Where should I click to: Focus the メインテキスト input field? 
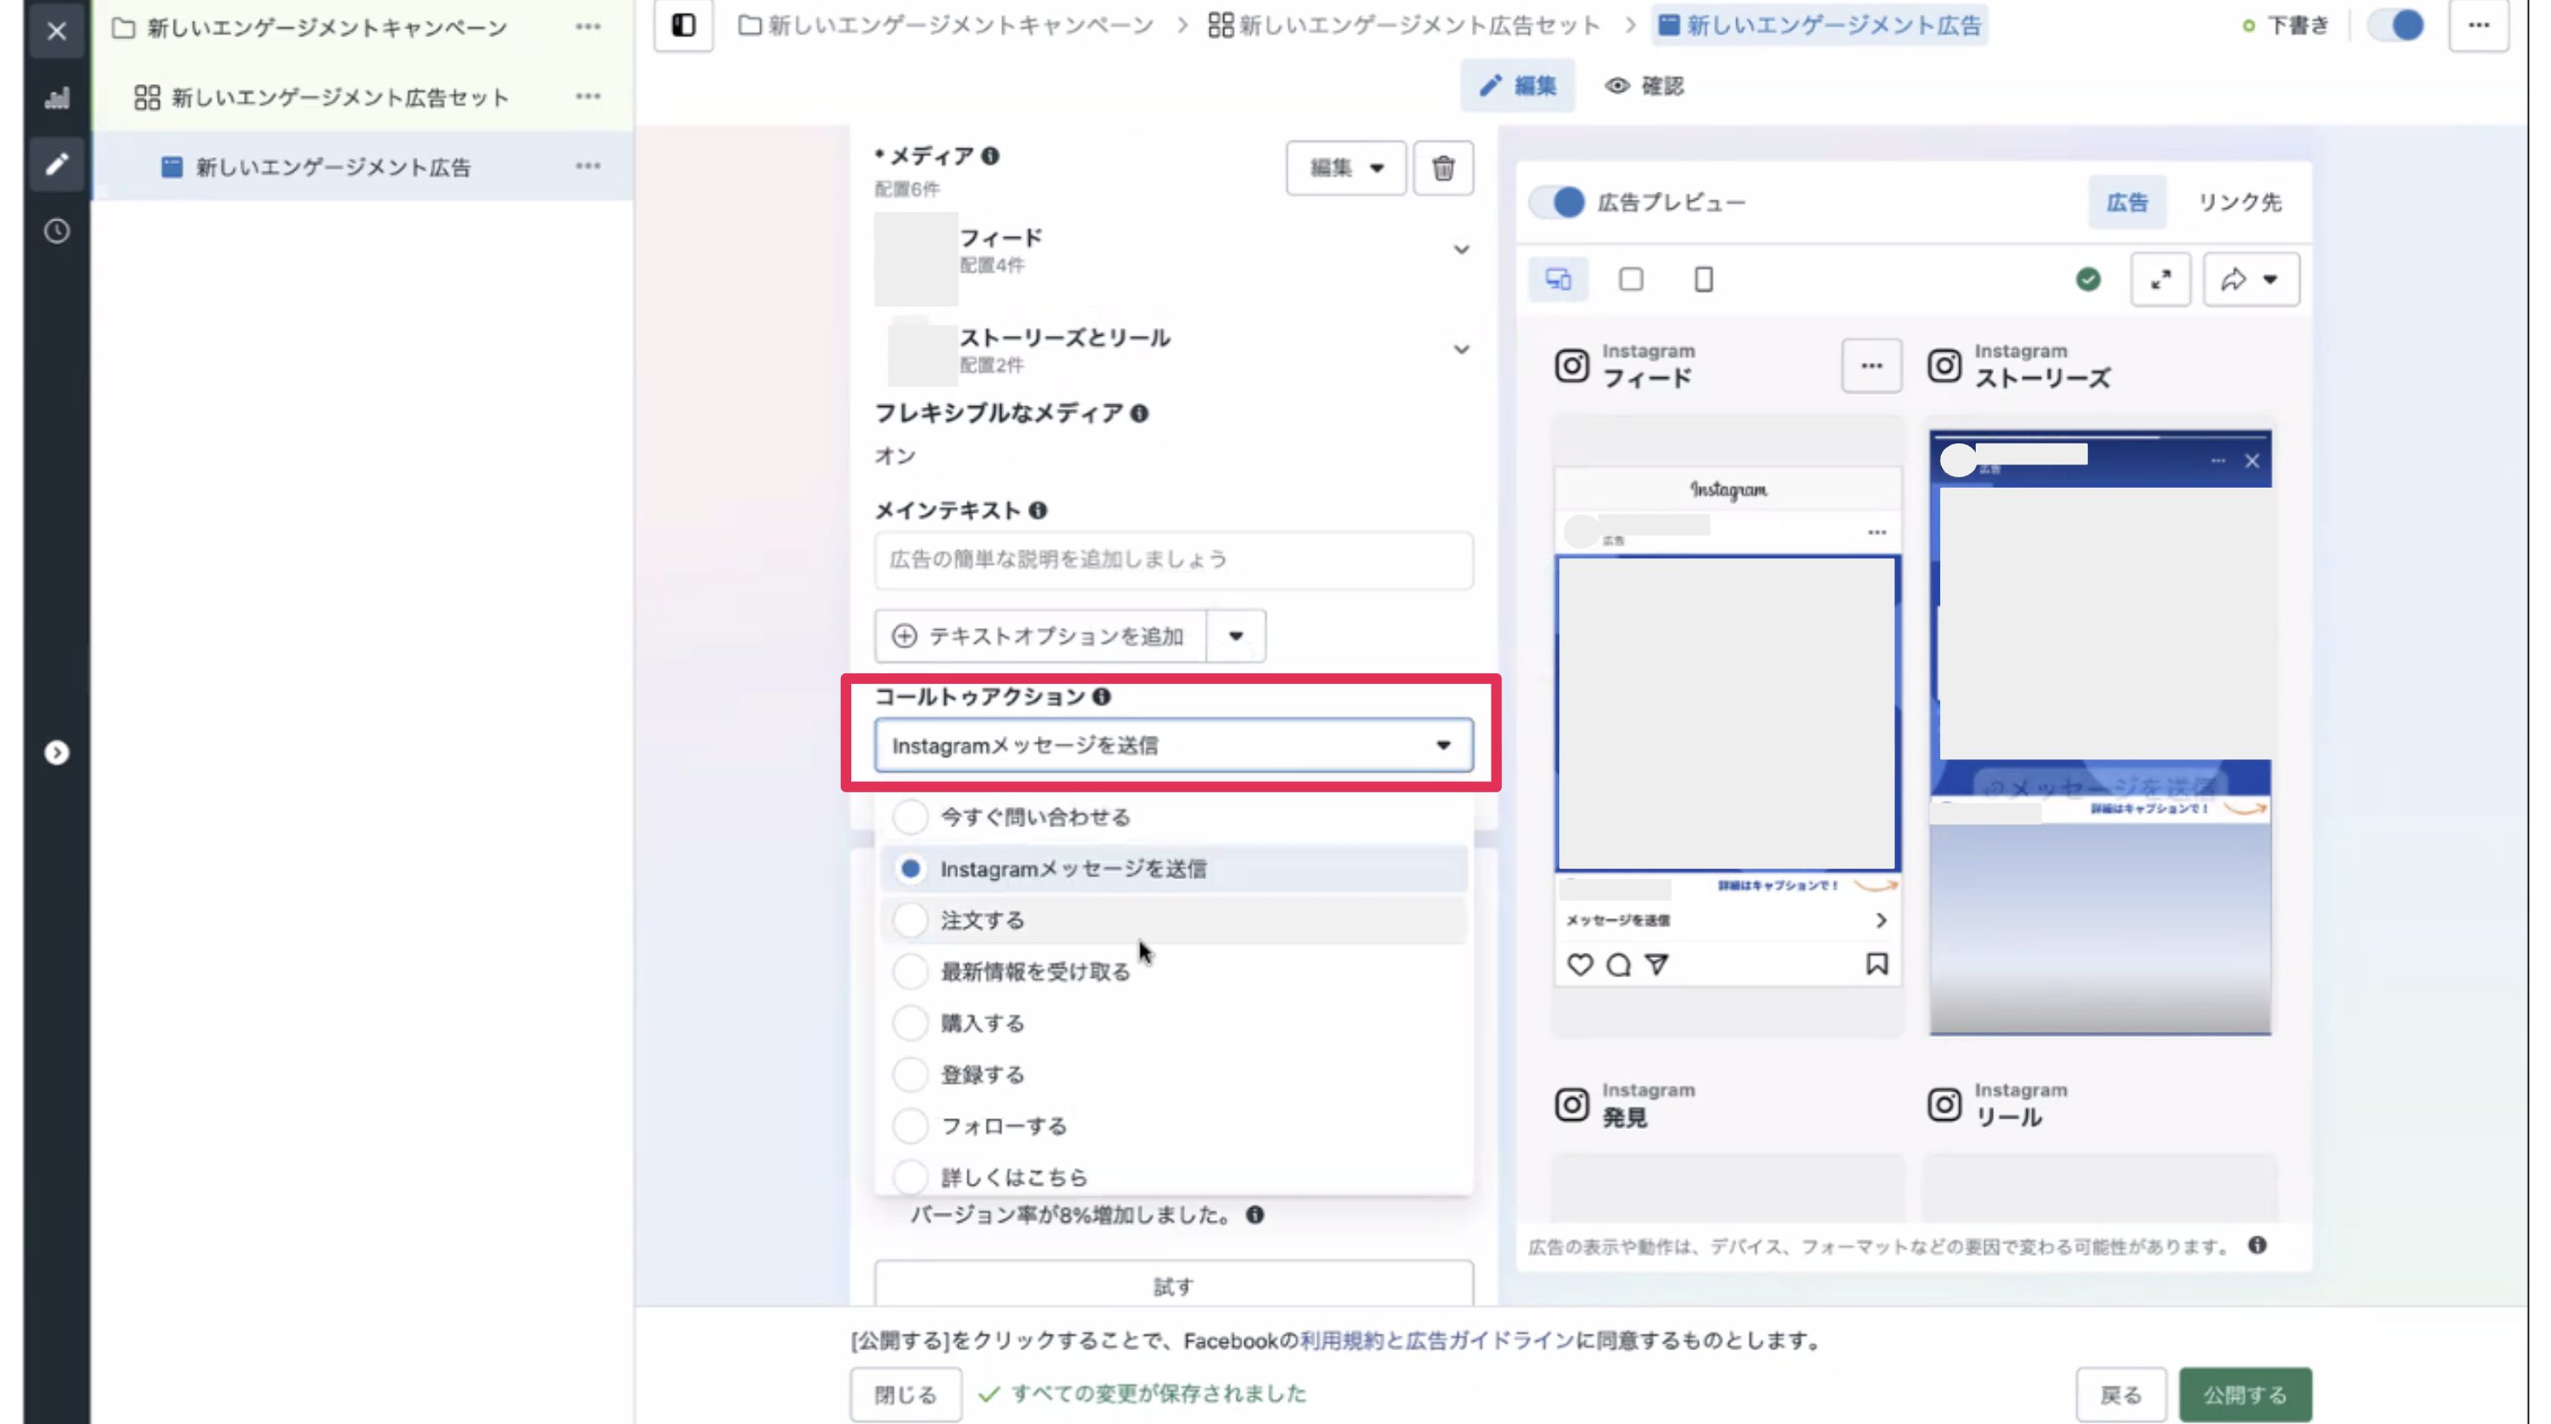[x=1172, y=560]
